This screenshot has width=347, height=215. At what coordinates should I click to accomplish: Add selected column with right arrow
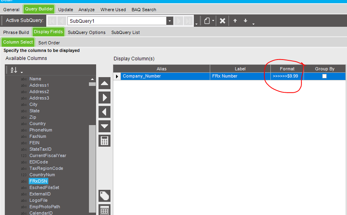104,98
